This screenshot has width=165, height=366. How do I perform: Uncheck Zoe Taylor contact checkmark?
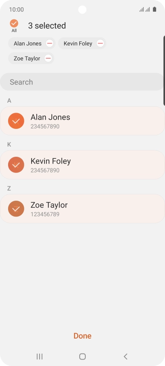pos(16,209)
